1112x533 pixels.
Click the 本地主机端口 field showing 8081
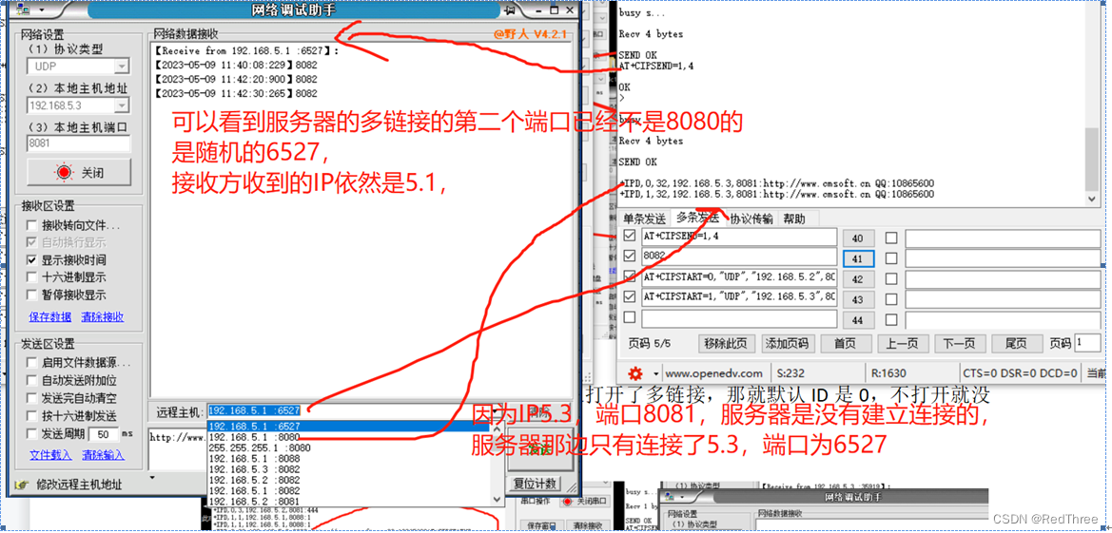(x=79, y=143)
